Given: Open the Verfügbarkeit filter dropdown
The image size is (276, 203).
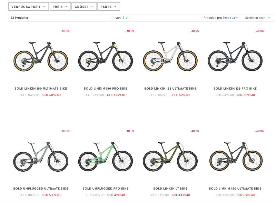Looking at the screenshot, I should click(x=28, y=7).
